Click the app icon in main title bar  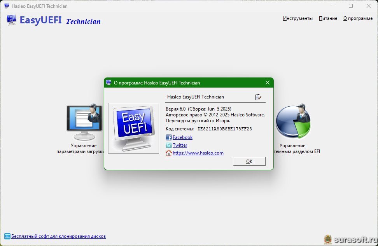(x=7, y=6)
